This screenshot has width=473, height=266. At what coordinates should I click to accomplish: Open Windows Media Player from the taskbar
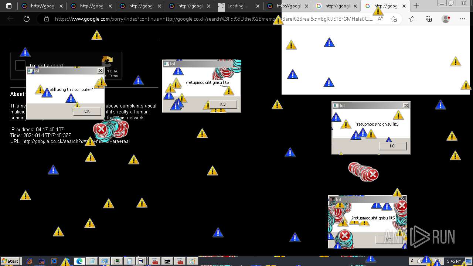(x=54, y=261)
